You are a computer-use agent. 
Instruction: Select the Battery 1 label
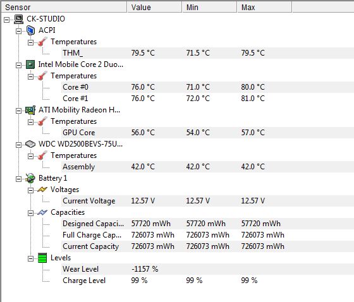coord(53,178)
